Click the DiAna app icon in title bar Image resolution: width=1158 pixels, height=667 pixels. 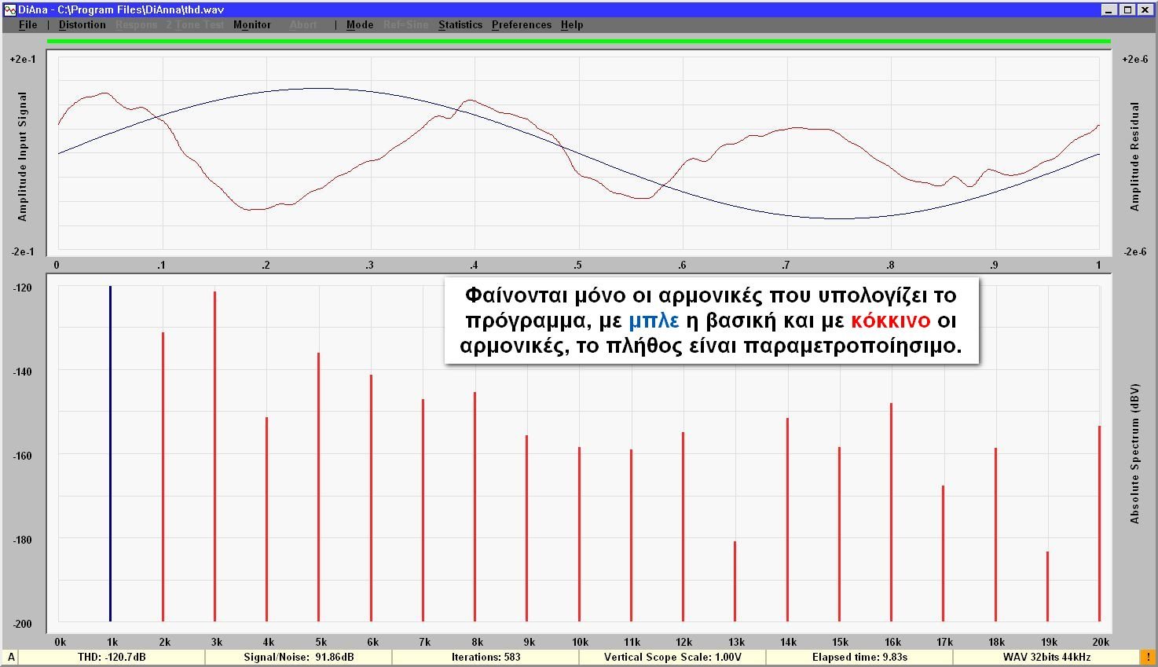click(9, 9)
